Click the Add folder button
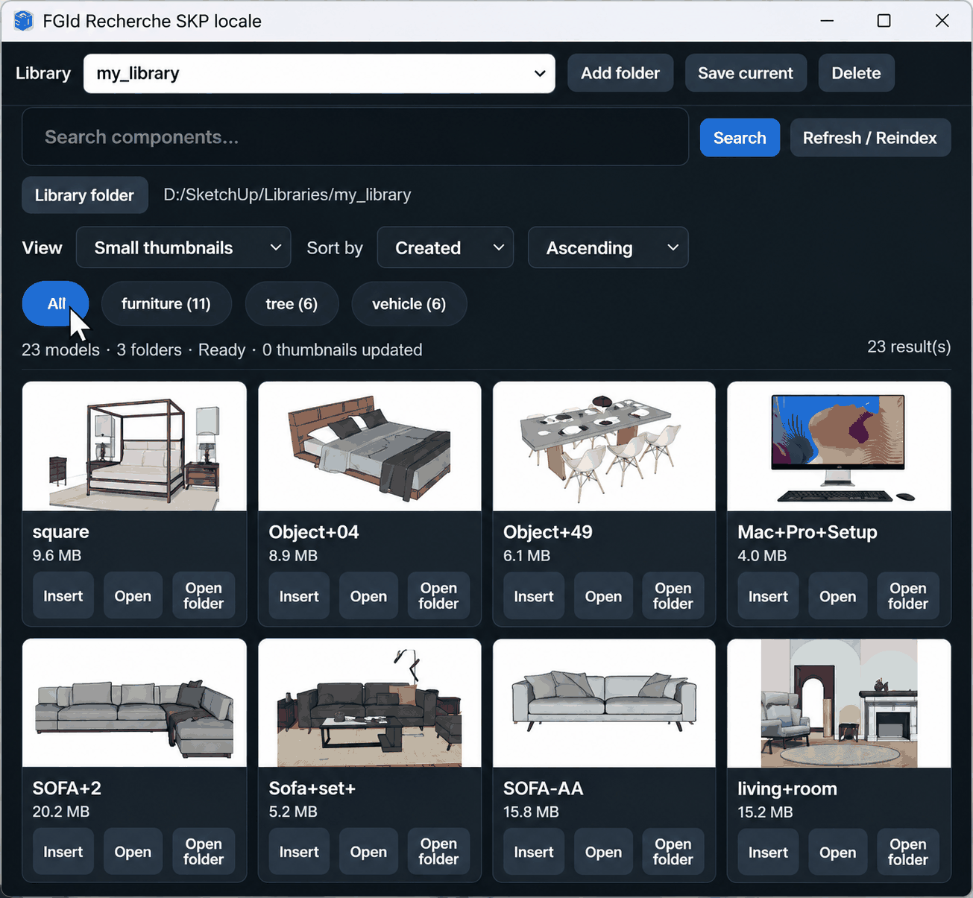 [620, 73]
